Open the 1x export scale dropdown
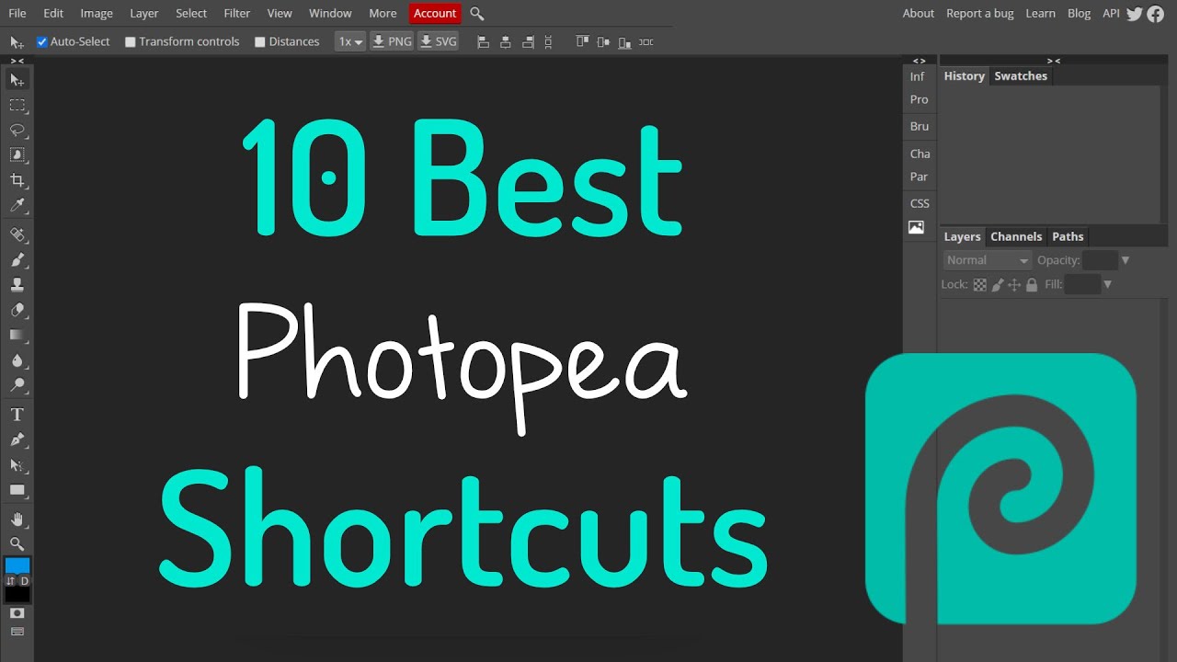This screenshot has width=1177, height=662. [349, 41]
